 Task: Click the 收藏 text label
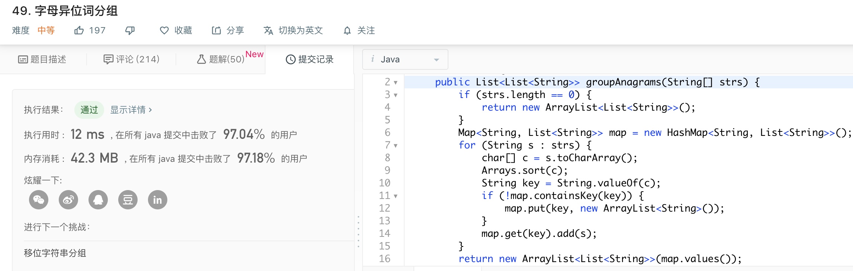pyautogui.click(x=183, y=30)
